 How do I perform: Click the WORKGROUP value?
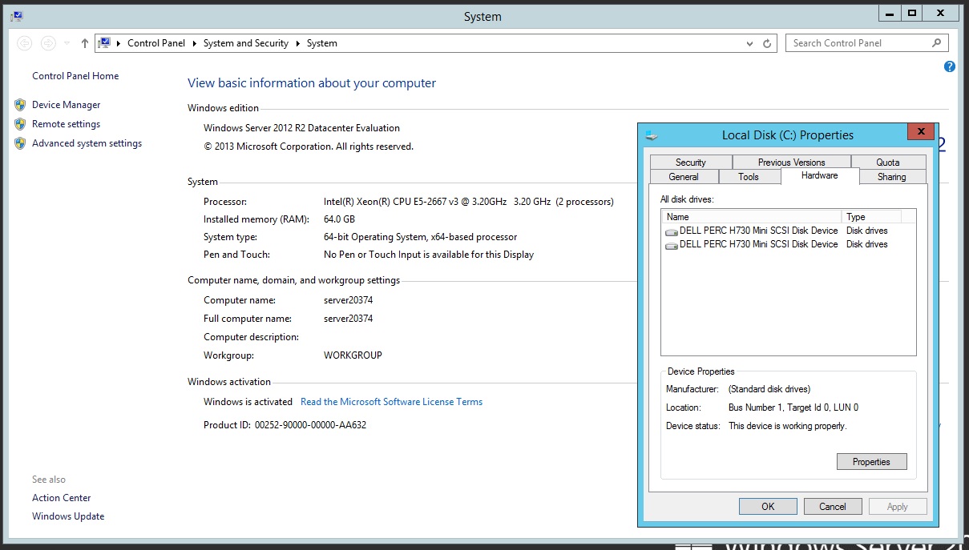point(353,355)
